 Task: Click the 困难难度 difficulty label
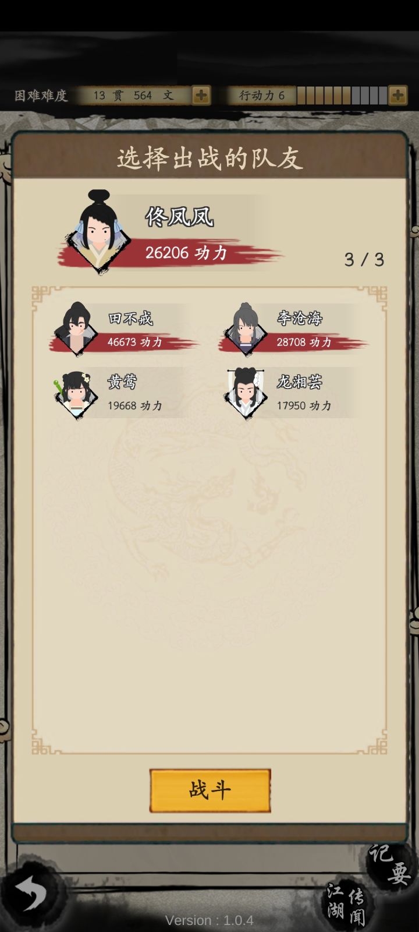point(41,95)
